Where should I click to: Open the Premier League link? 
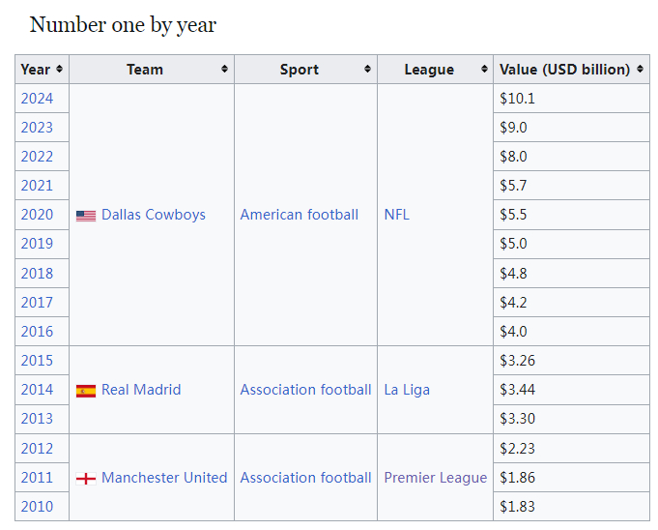pyautogui.click(x=435, y=478)
